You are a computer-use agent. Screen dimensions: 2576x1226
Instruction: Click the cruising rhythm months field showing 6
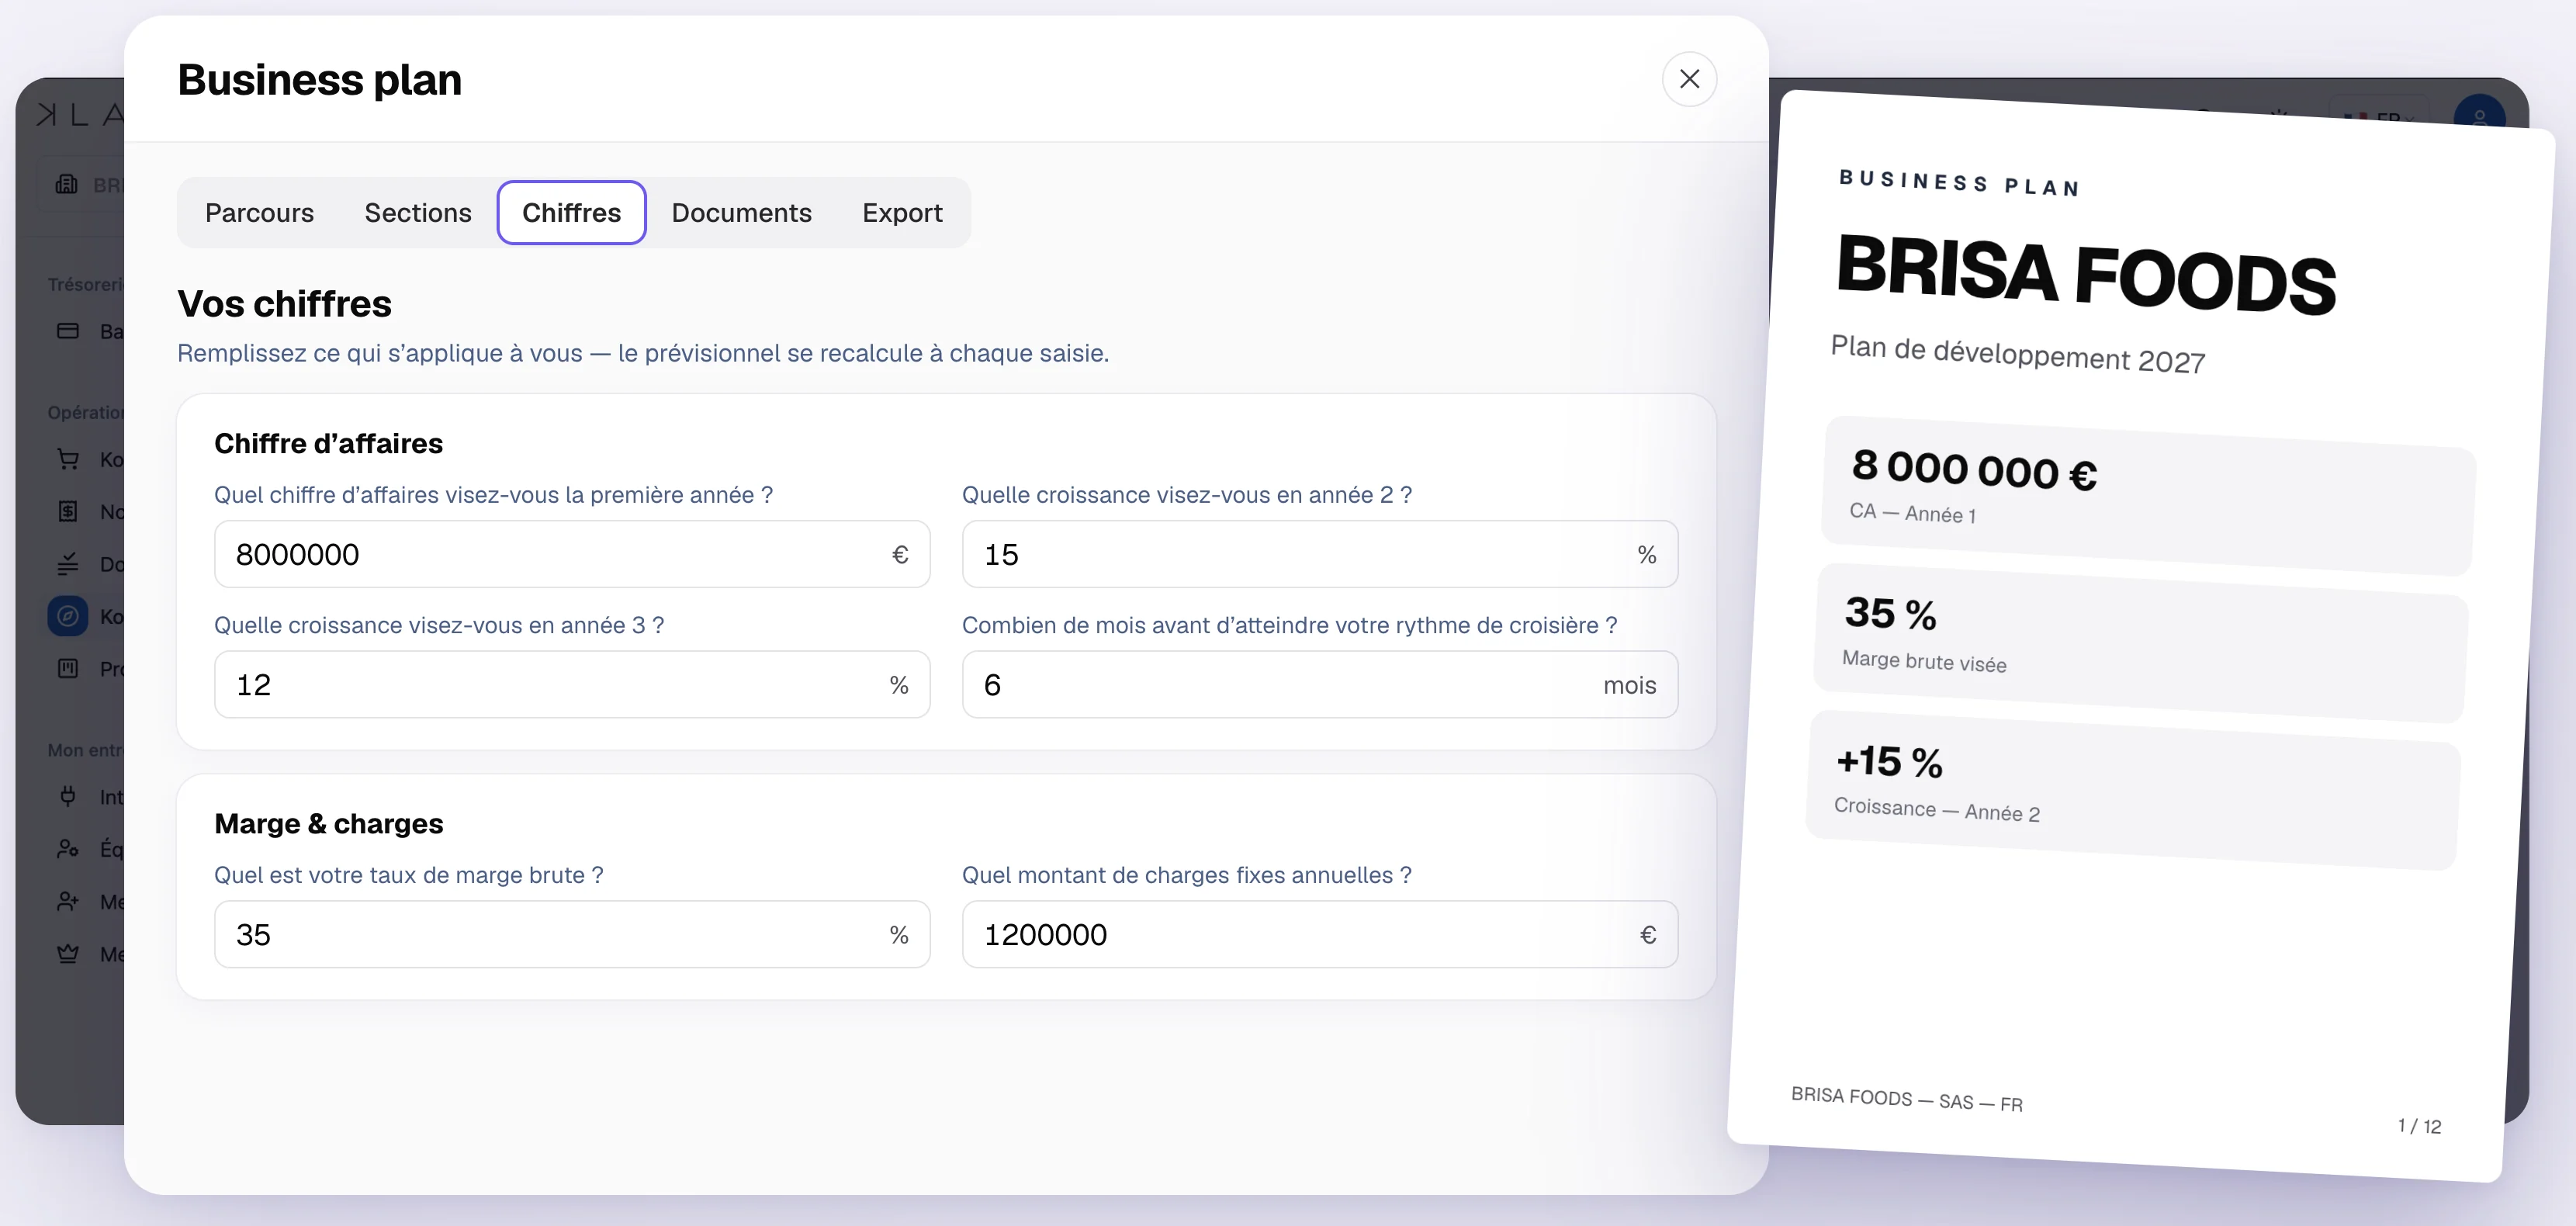[1319, 684]
